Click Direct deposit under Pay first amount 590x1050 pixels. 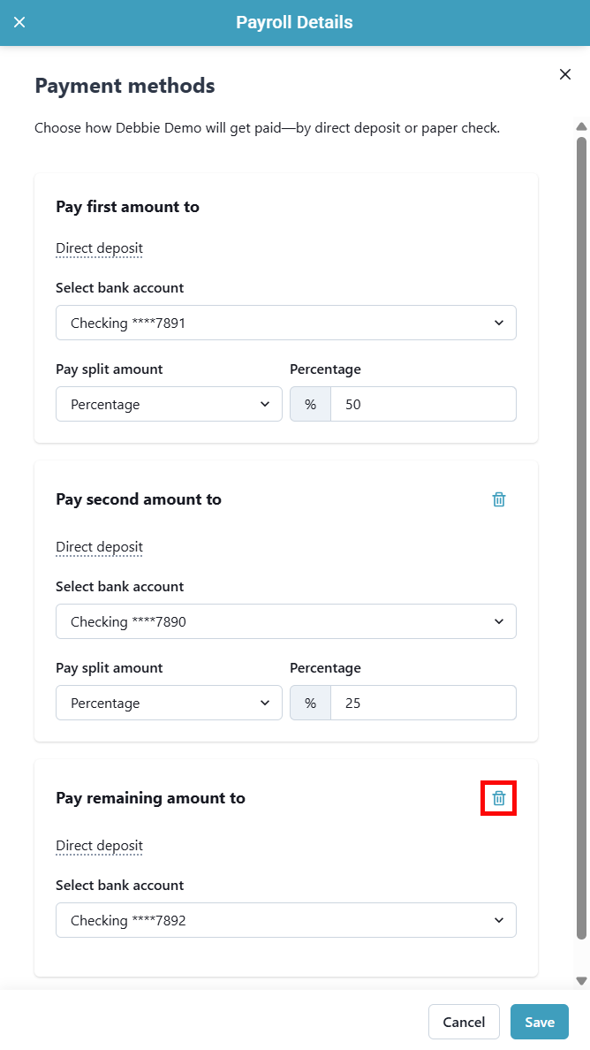pyautogui.click(x=99, y=248)
